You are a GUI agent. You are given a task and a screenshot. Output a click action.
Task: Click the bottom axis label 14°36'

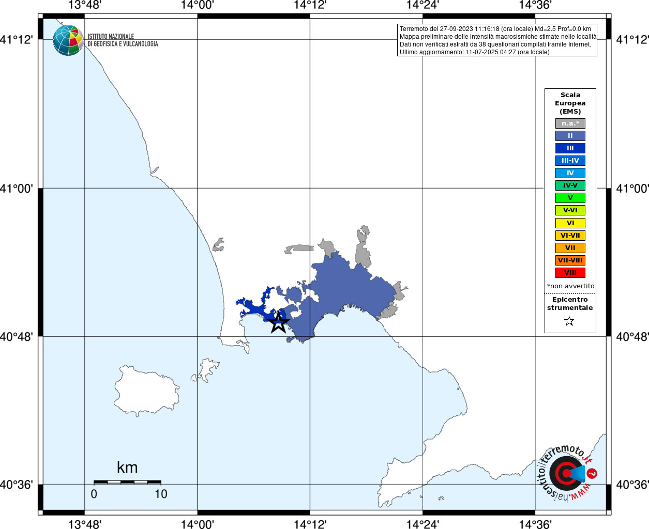click(x=535, y=524)
